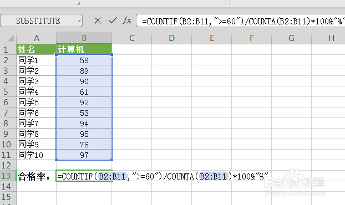This screenshot has height=205, width=345.
Task: Click first B2:B11 reference in cell formula
Action: (112, 176)
